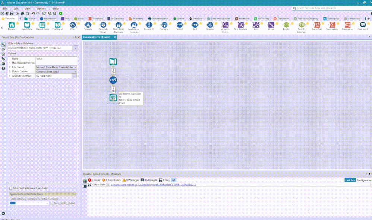Select the Append Fields tool

pyautogui.click(x=226, y=28)
